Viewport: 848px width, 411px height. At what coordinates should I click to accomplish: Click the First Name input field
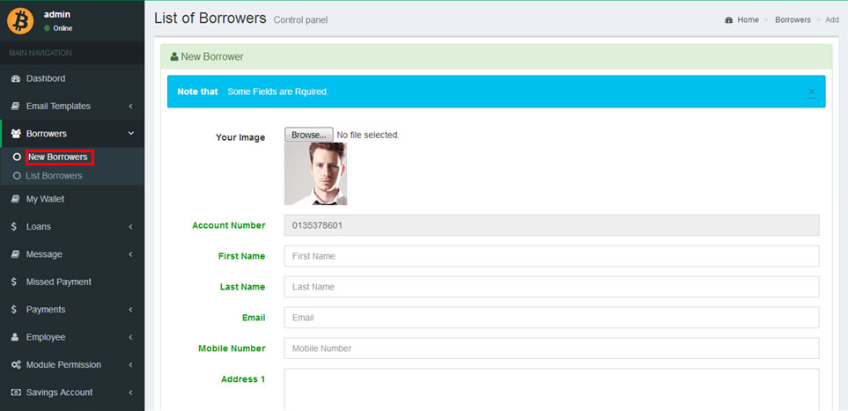[x=551, y=256]
